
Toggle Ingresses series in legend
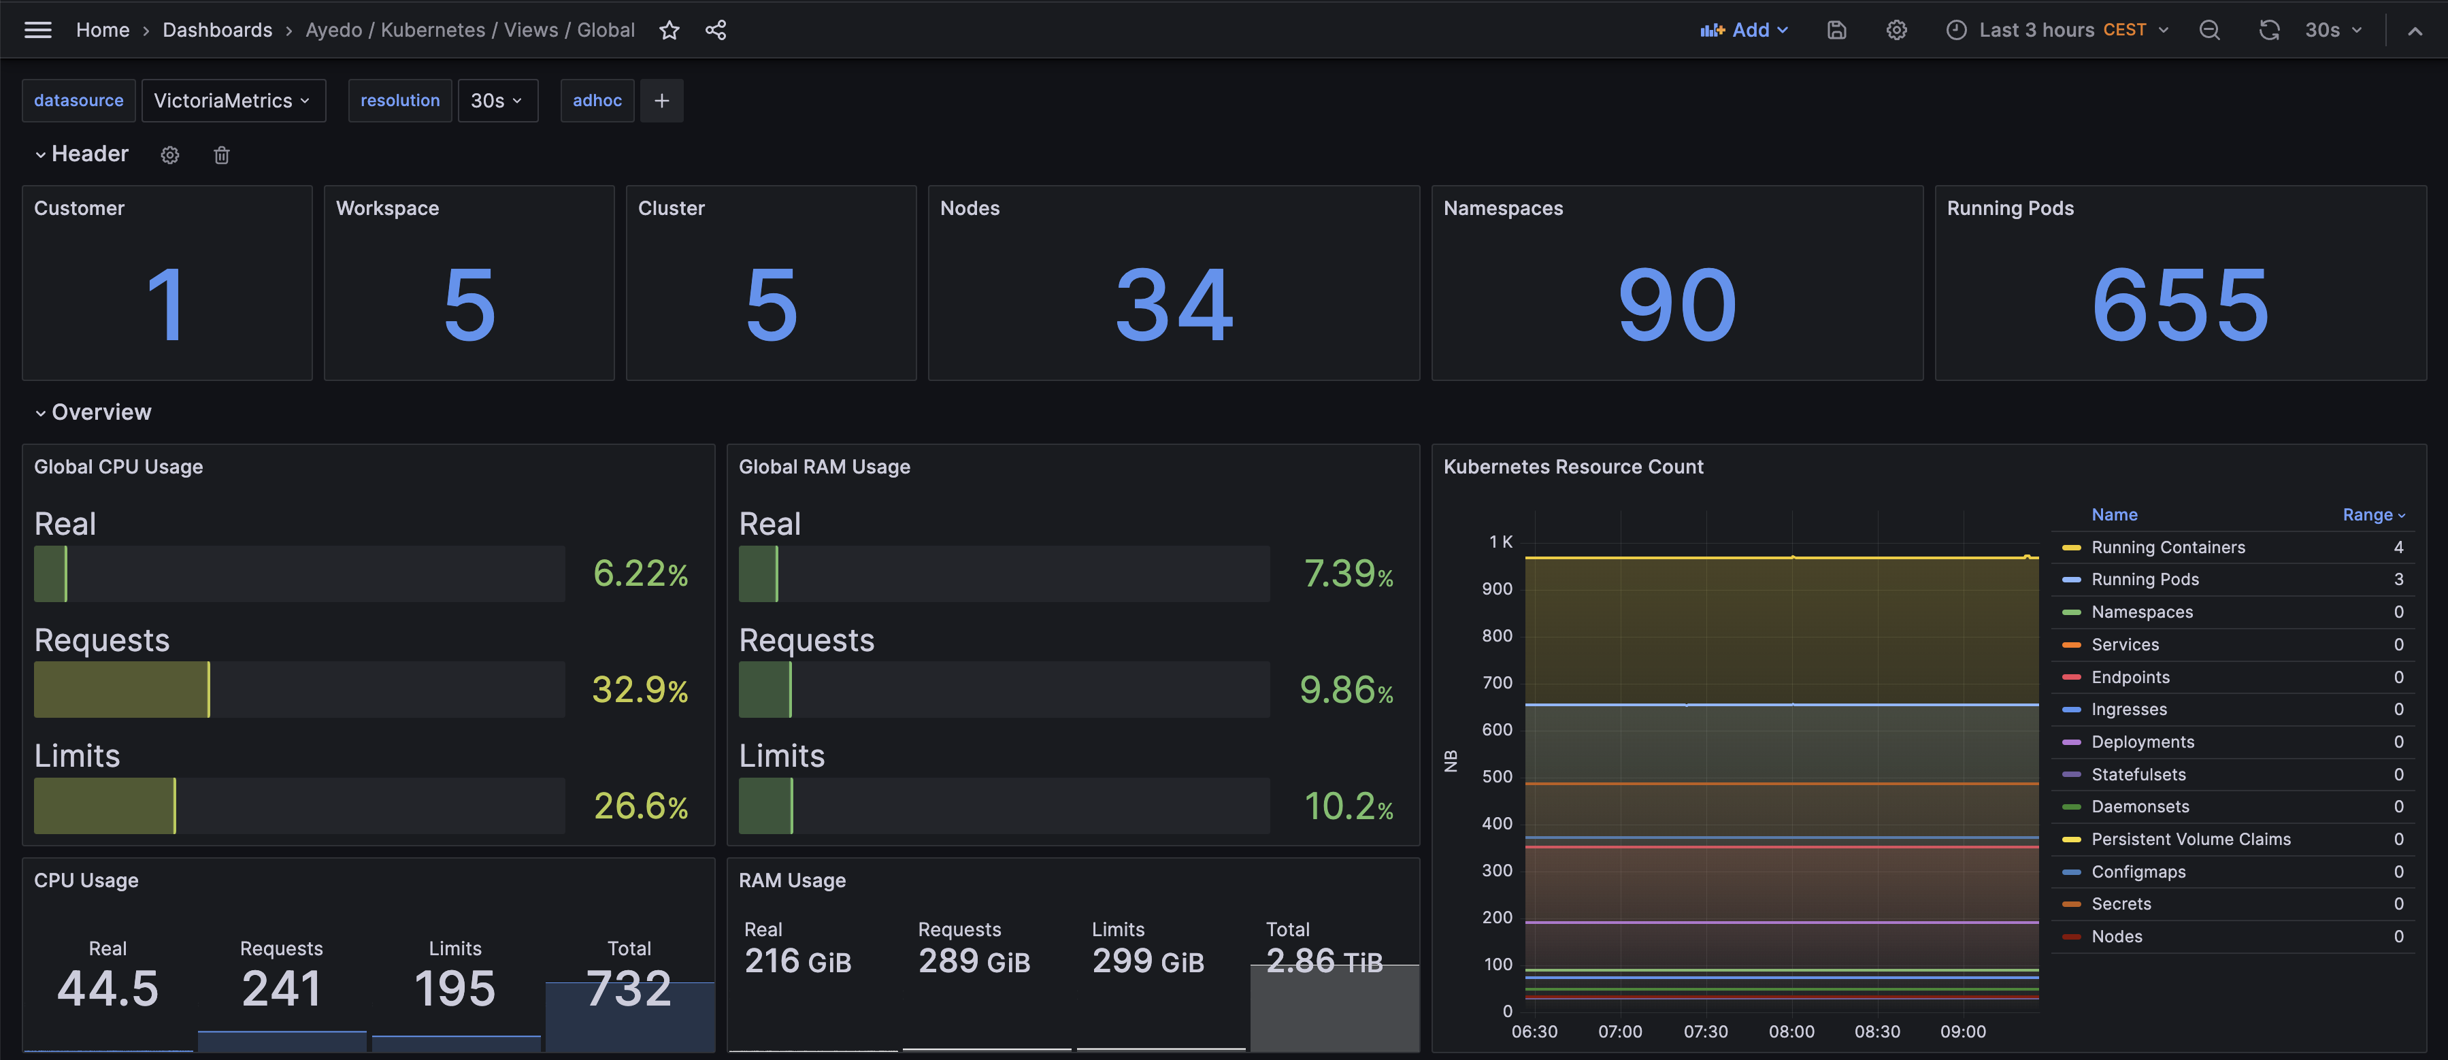tap(2129, 709)
